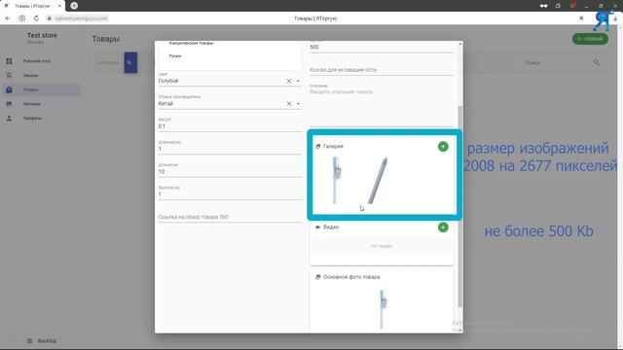Screen dimensions: 623x350
Task: Click the storefront icon in sidebar
Action: tap(9, 104)
